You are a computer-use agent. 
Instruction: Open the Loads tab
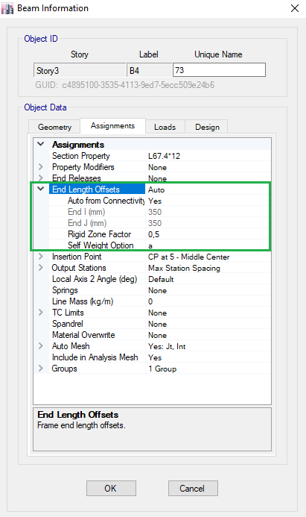click(x=165, y=127)
